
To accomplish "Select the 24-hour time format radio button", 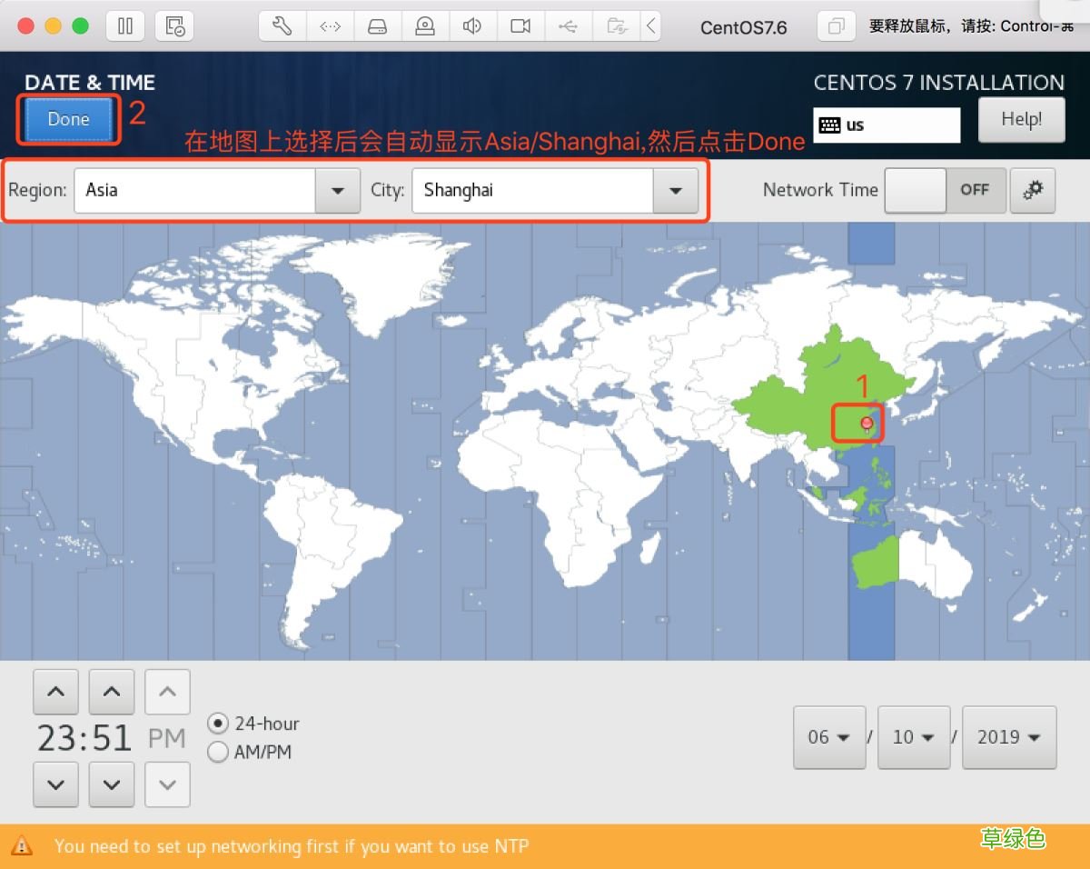I will (x=218, y=724).
